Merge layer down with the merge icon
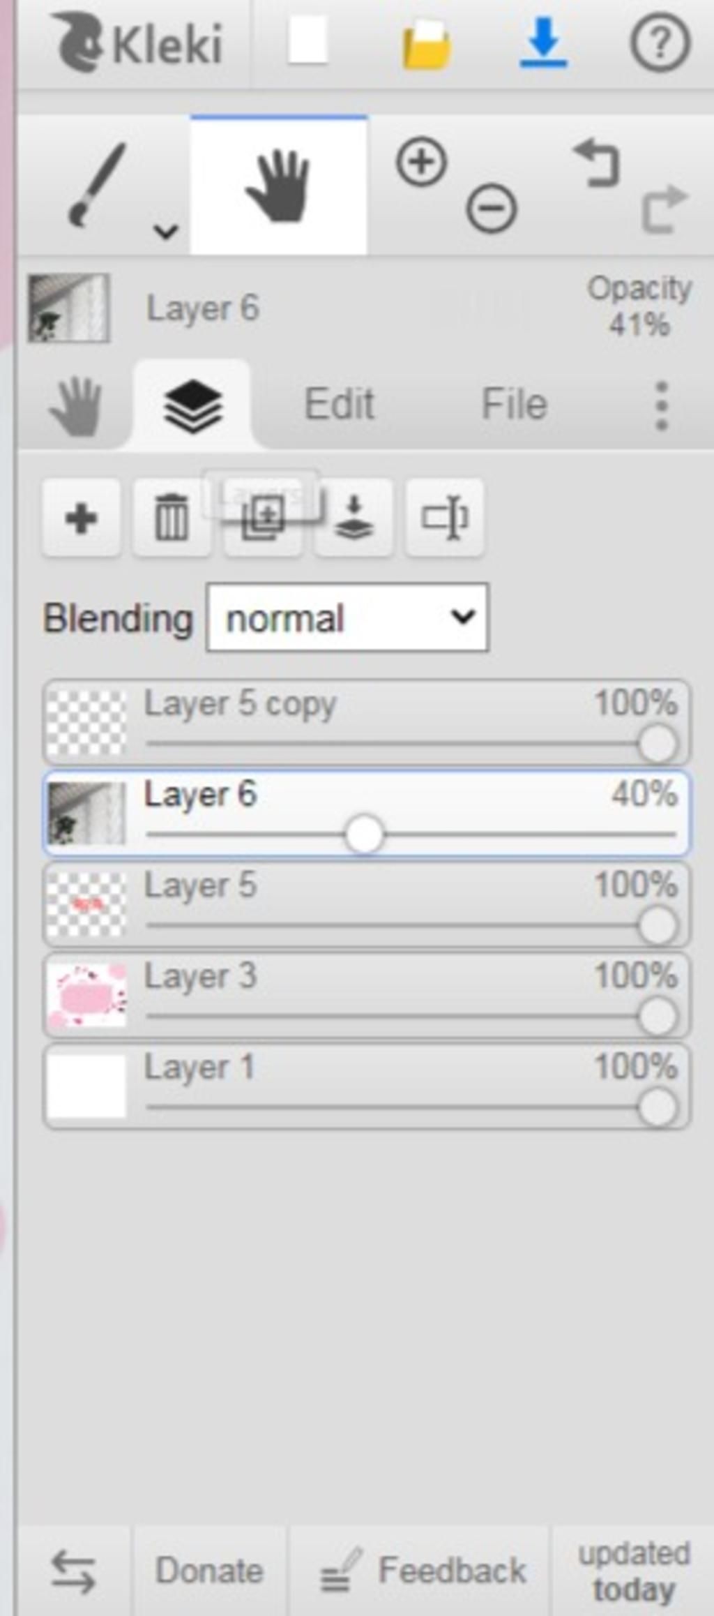Viewport: 714px width, 1616px height. click(354, 518)
